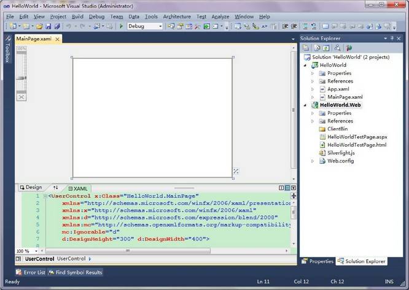Screen dimensions: 409x290
Task: Click the green arrow Start Page icon
Action: pyautogui.click(x=206, y=26)
